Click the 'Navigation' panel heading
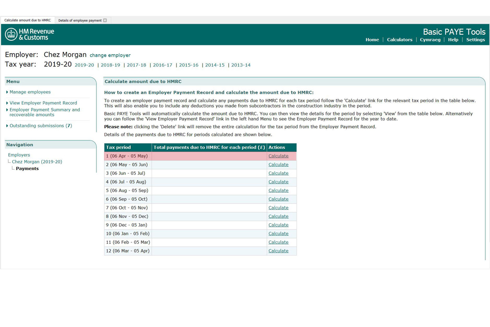This screenshot has width=490, height=327. (20, 145)
